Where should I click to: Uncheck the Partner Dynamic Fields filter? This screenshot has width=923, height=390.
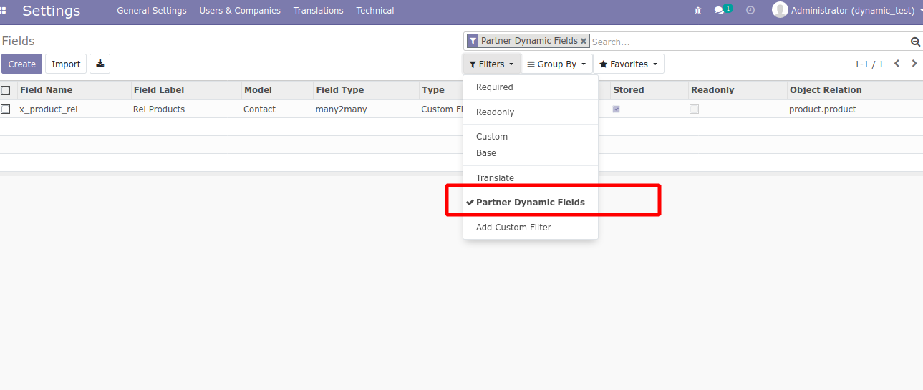[x=530, y=203]
